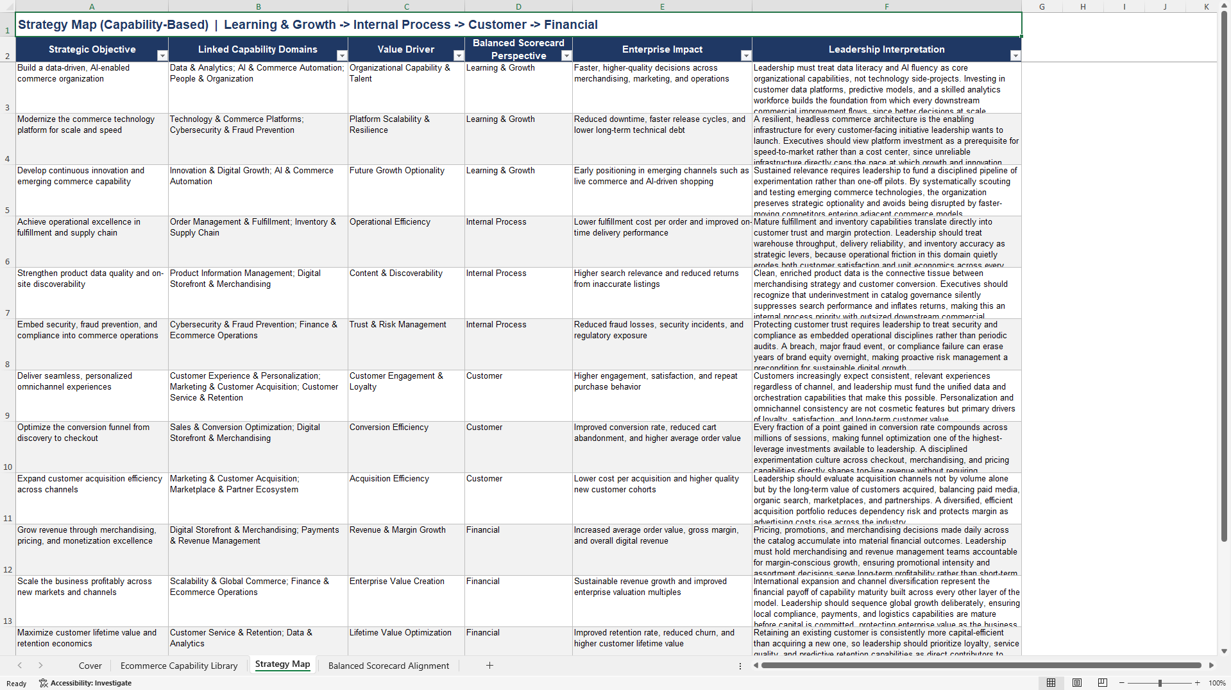
Task: Click the horizontal scrollbar thumb
Action: 981,666
